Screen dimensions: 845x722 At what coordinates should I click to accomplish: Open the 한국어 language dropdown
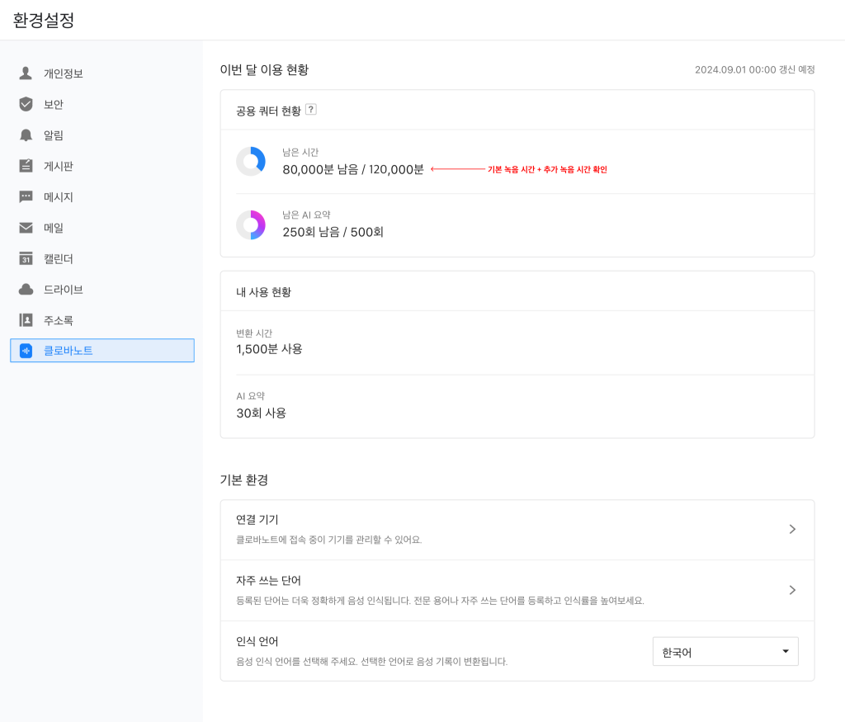coord(725,651)
